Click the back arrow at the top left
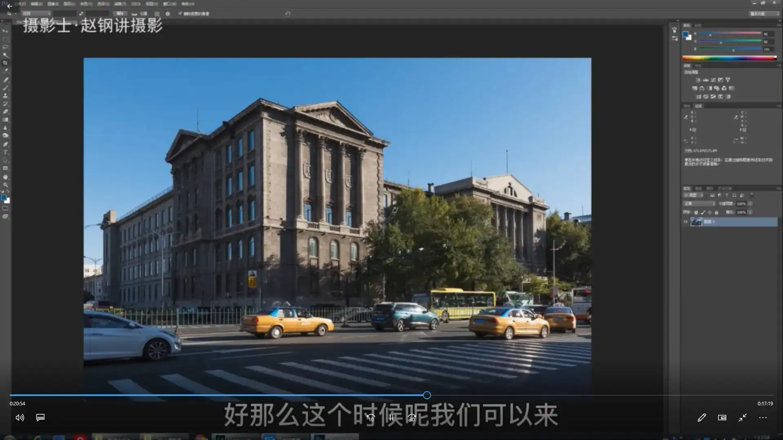The height and width of the screenshot is (440, 783). click(9, 6)
